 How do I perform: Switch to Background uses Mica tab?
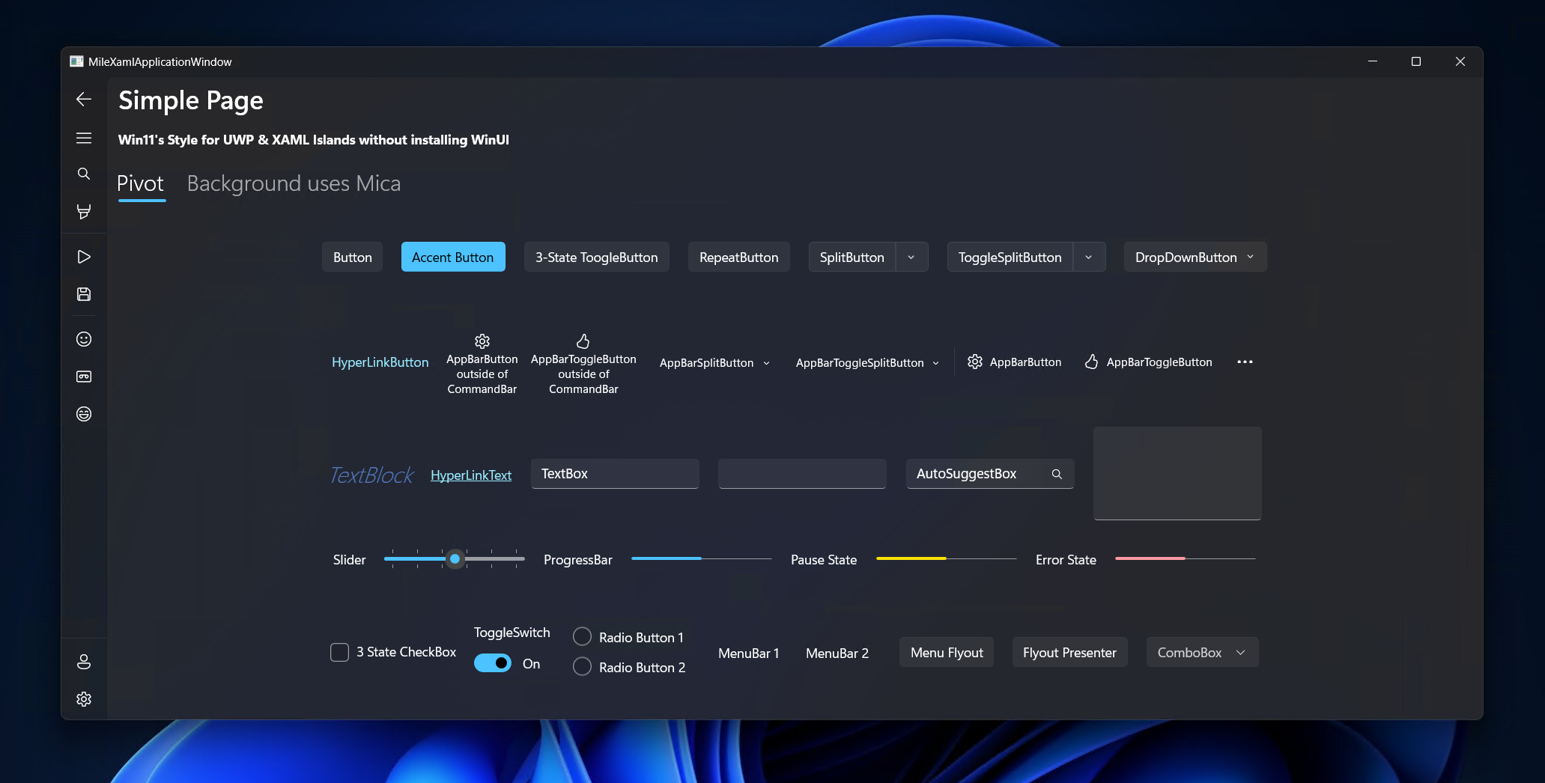point(294,183)
